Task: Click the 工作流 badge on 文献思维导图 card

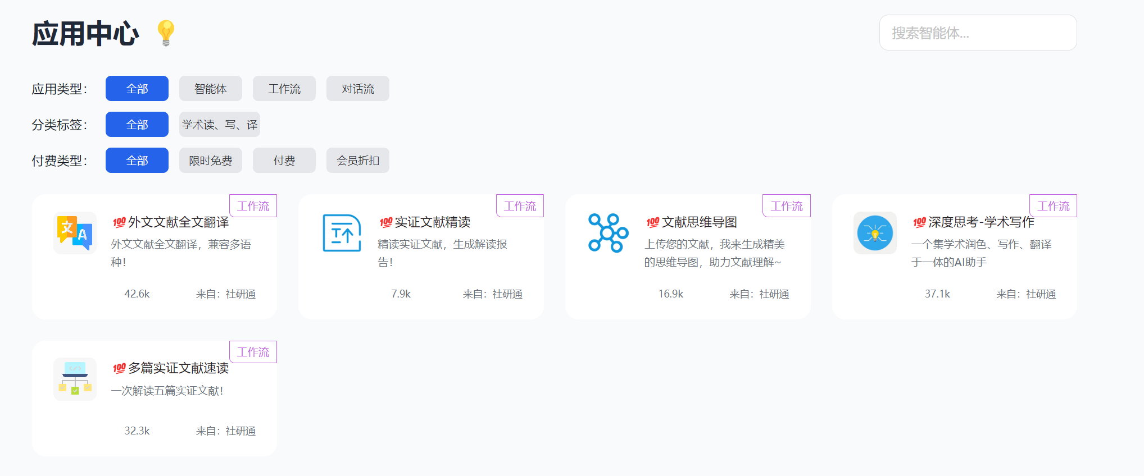Action: (x=787, y=206)
